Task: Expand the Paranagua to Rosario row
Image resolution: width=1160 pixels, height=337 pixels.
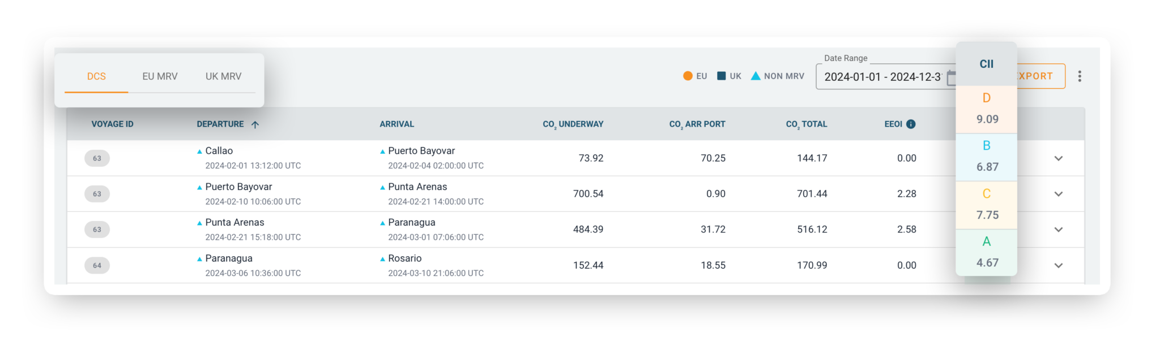Action: 1058,265
